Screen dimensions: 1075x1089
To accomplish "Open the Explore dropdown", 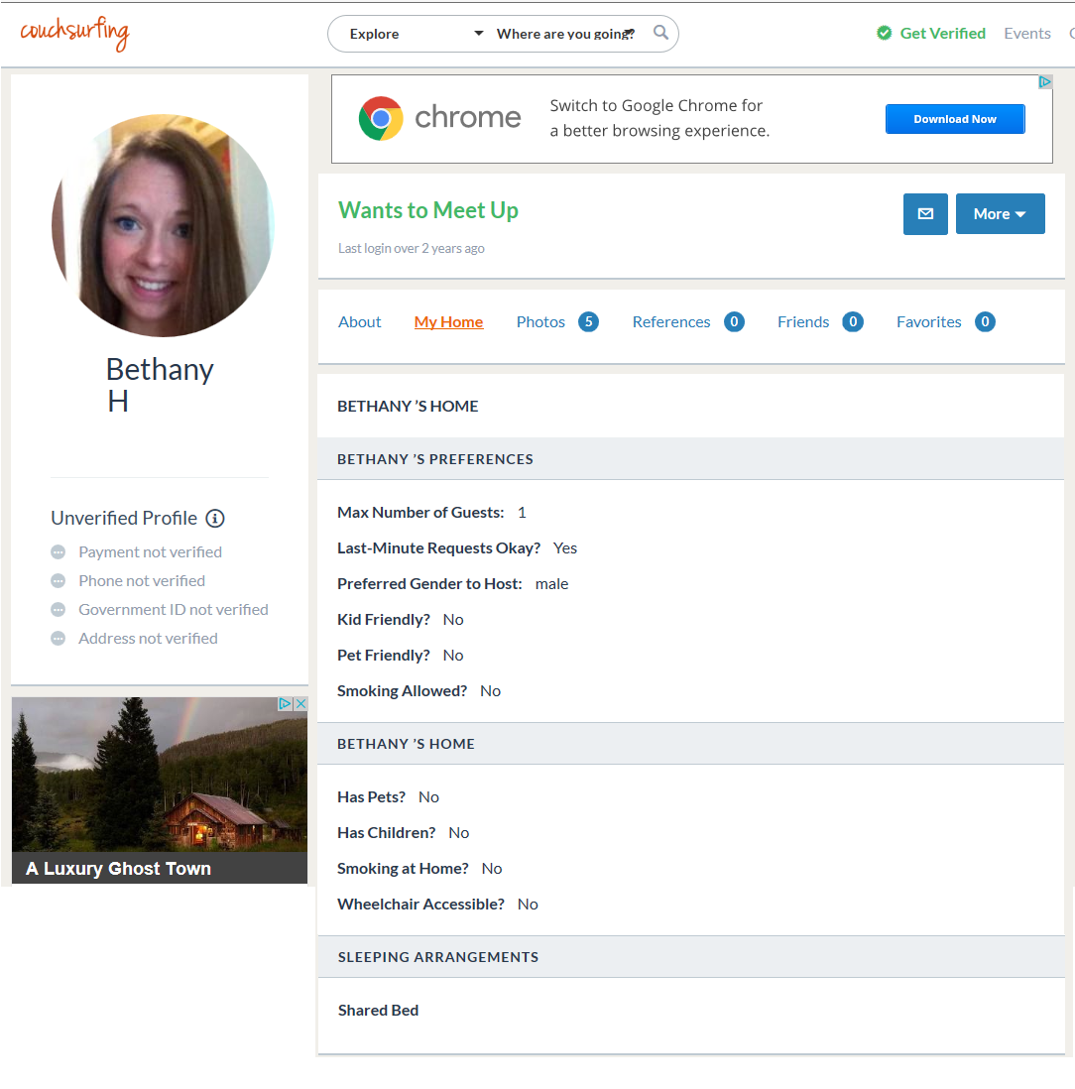I will tap(417, 34).
